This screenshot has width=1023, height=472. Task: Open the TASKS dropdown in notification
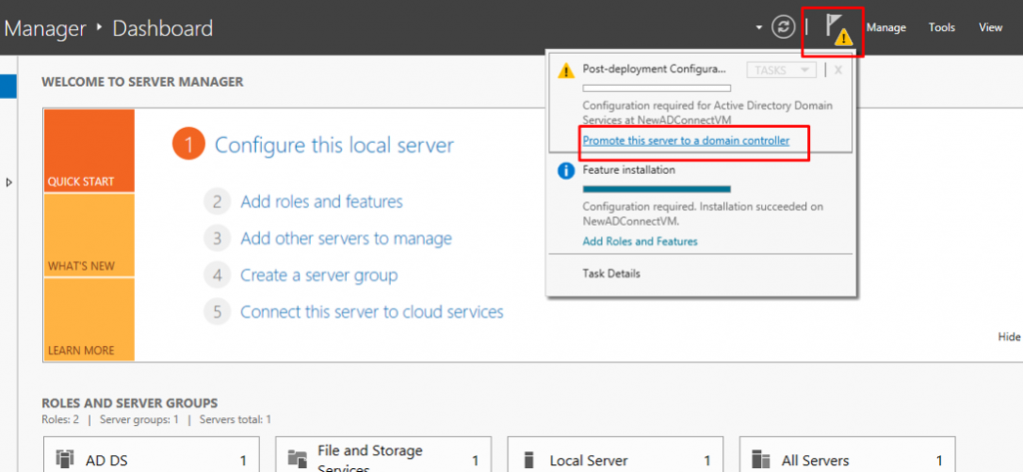pyautogui.click(x=781, y=70)
